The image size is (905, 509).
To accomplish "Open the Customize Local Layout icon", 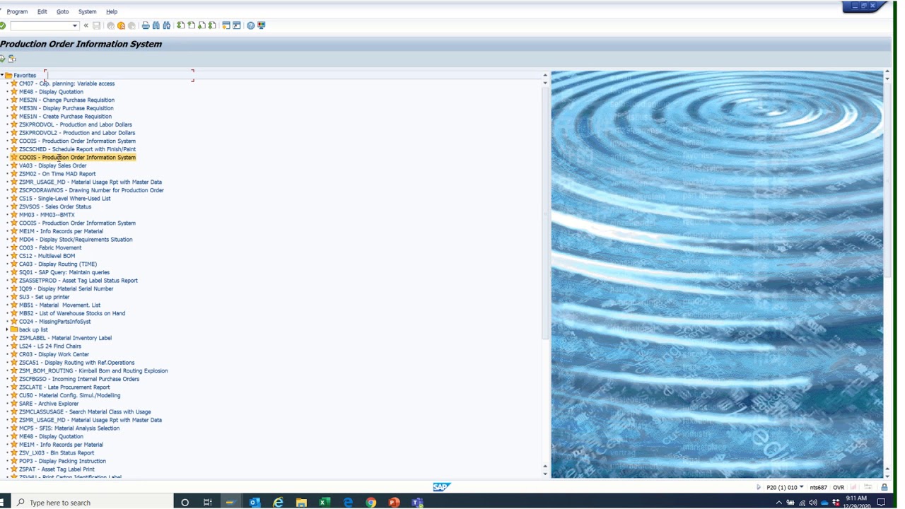I will point(262,25).
